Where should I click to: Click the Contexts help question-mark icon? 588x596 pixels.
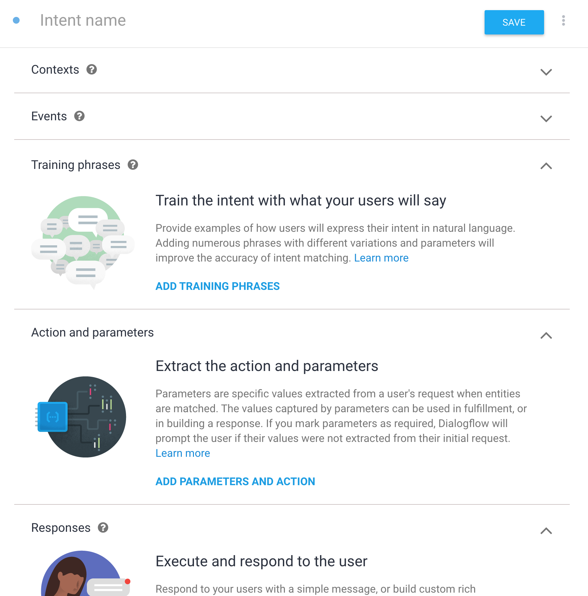92,70
